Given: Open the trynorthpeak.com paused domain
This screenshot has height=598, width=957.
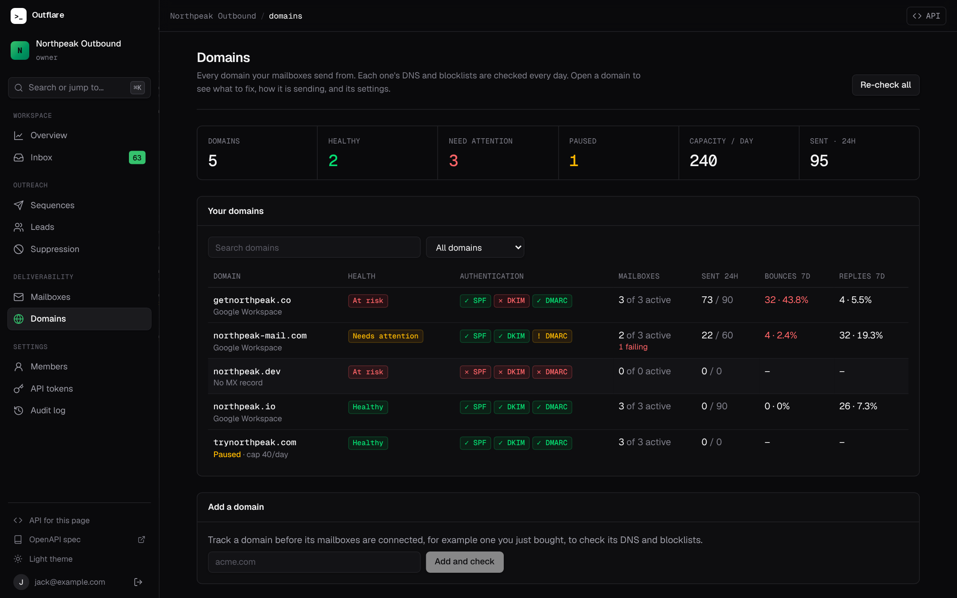Looking at the screenshot, I should point(255,443).
